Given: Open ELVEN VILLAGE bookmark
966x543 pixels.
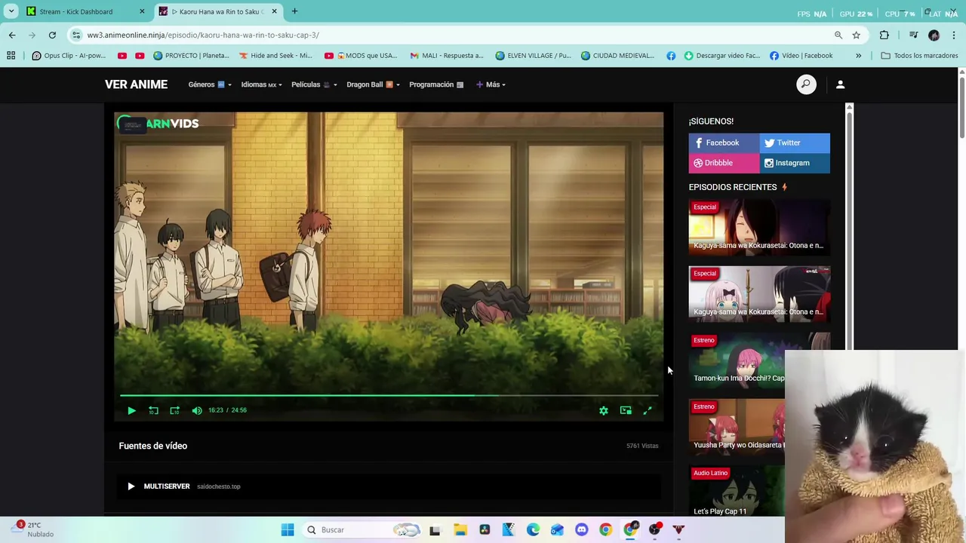Looking at the screenshot, I should tap(534, 55).
